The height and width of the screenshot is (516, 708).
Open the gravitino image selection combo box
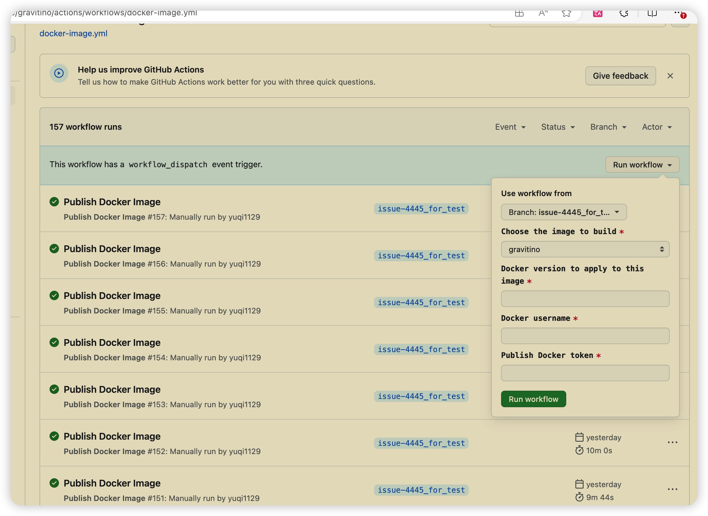585,249
